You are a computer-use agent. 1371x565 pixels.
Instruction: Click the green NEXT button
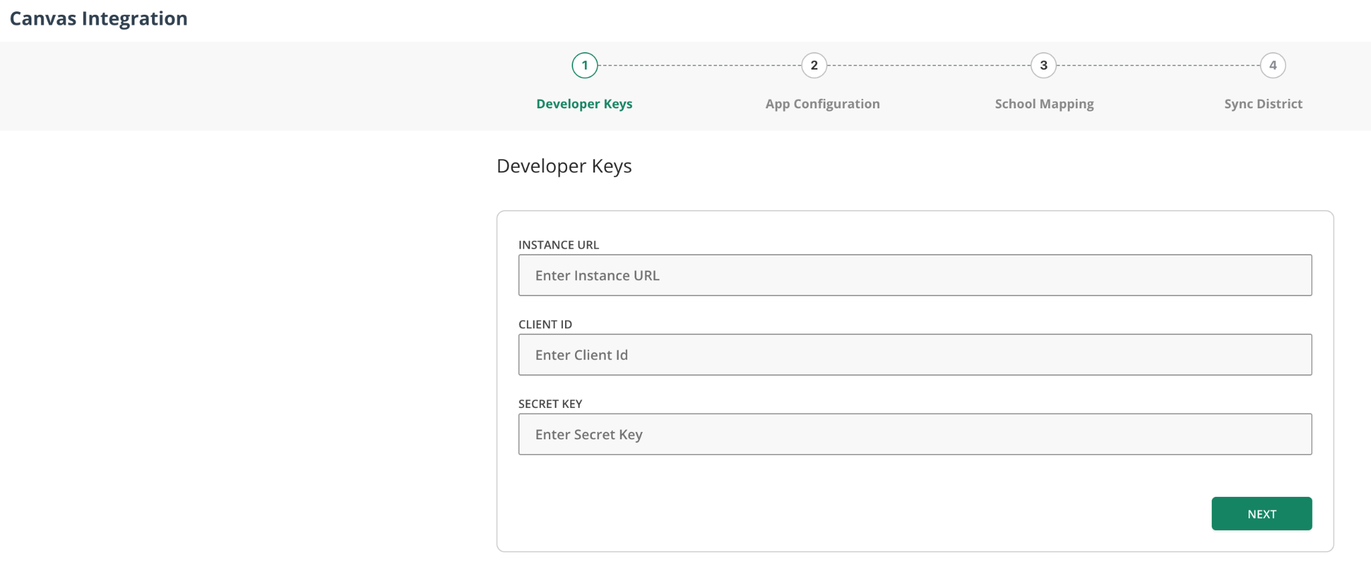tap(1262, 514)
